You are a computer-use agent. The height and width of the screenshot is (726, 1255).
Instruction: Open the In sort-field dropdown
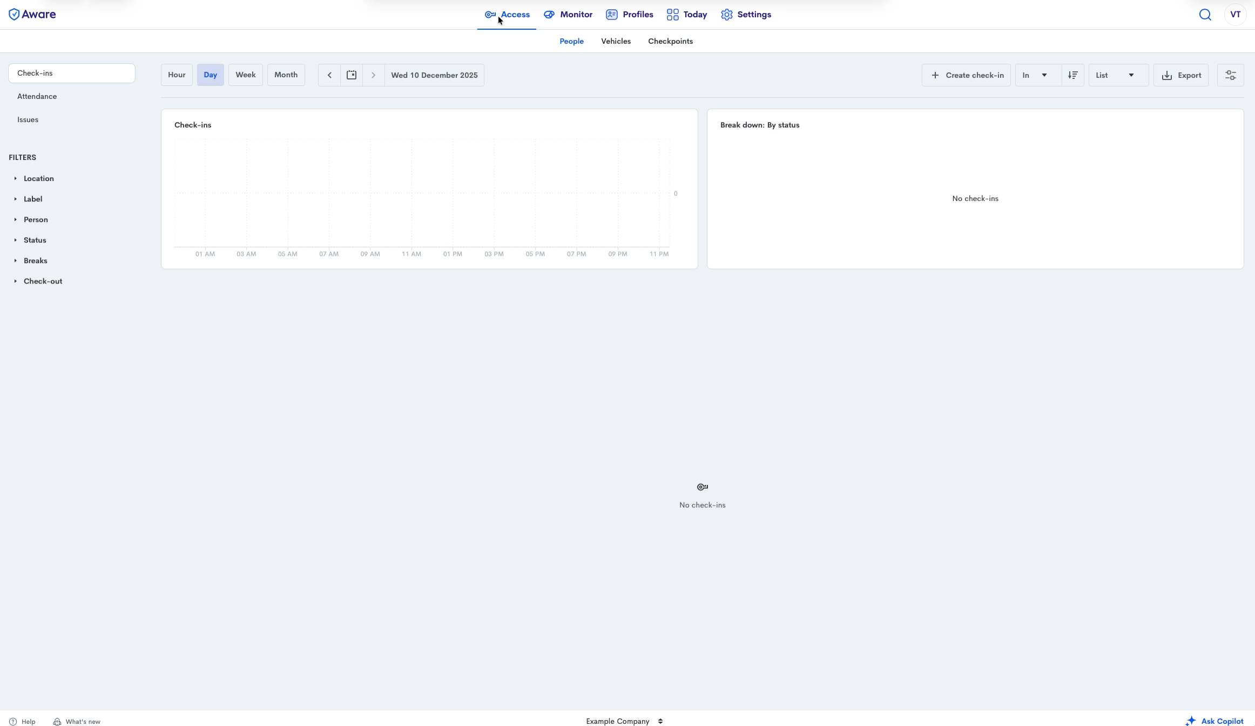(x=1037, y=75)
